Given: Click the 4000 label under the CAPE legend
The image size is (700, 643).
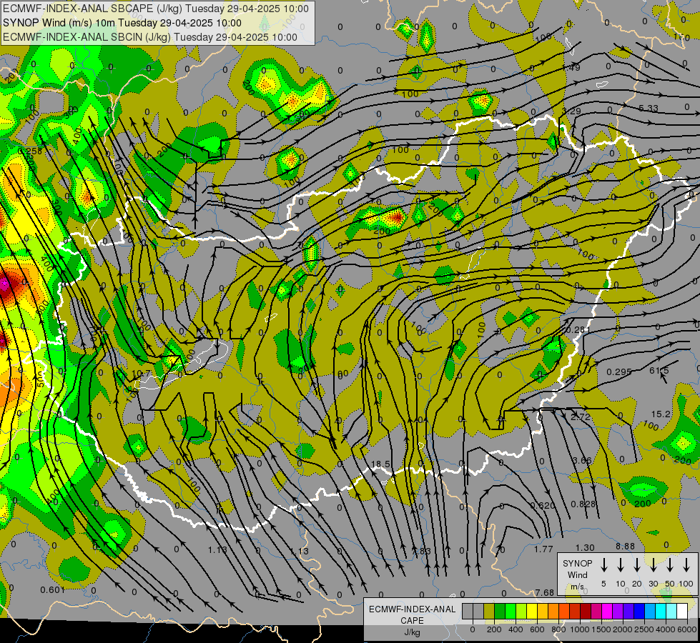Looking at the screenshot, I should (666, 629).
